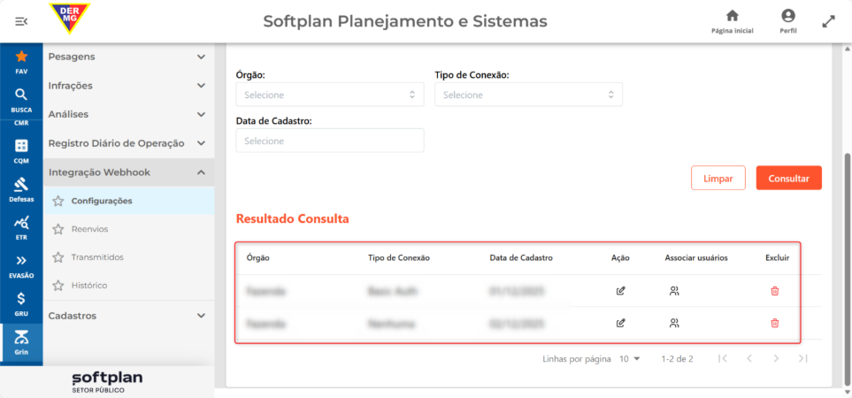Open the Órgão Selecione dropdown
This screenshot has width=852, height=398.
(330, 95)
